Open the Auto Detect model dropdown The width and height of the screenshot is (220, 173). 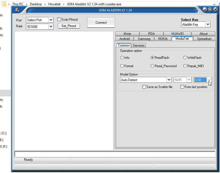[x=169, y=80]
